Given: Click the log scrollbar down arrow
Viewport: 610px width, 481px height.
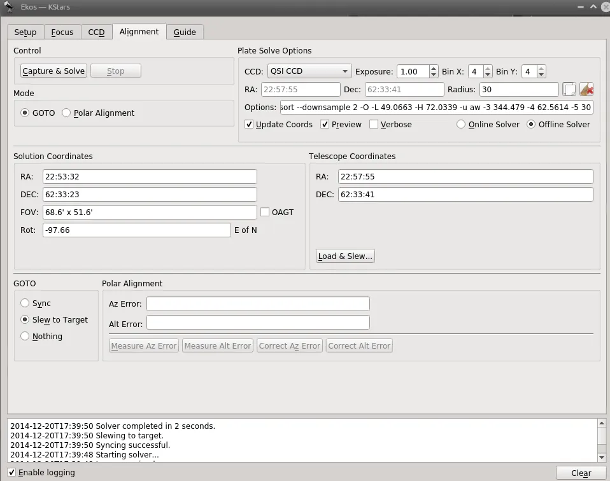Looking at the screenshot, I should tap(602, 457).
